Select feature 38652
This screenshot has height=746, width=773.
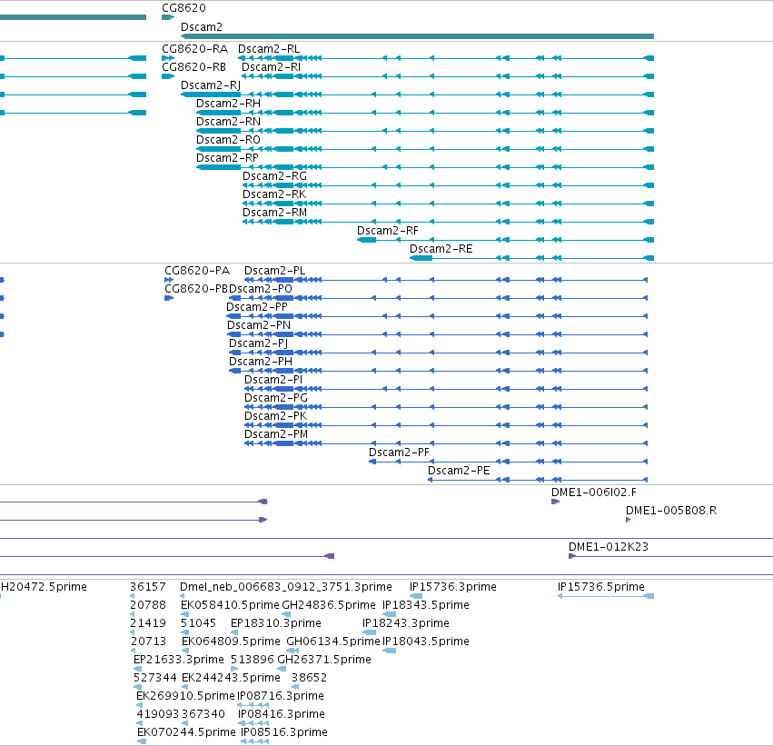click(x=309, y=678)
